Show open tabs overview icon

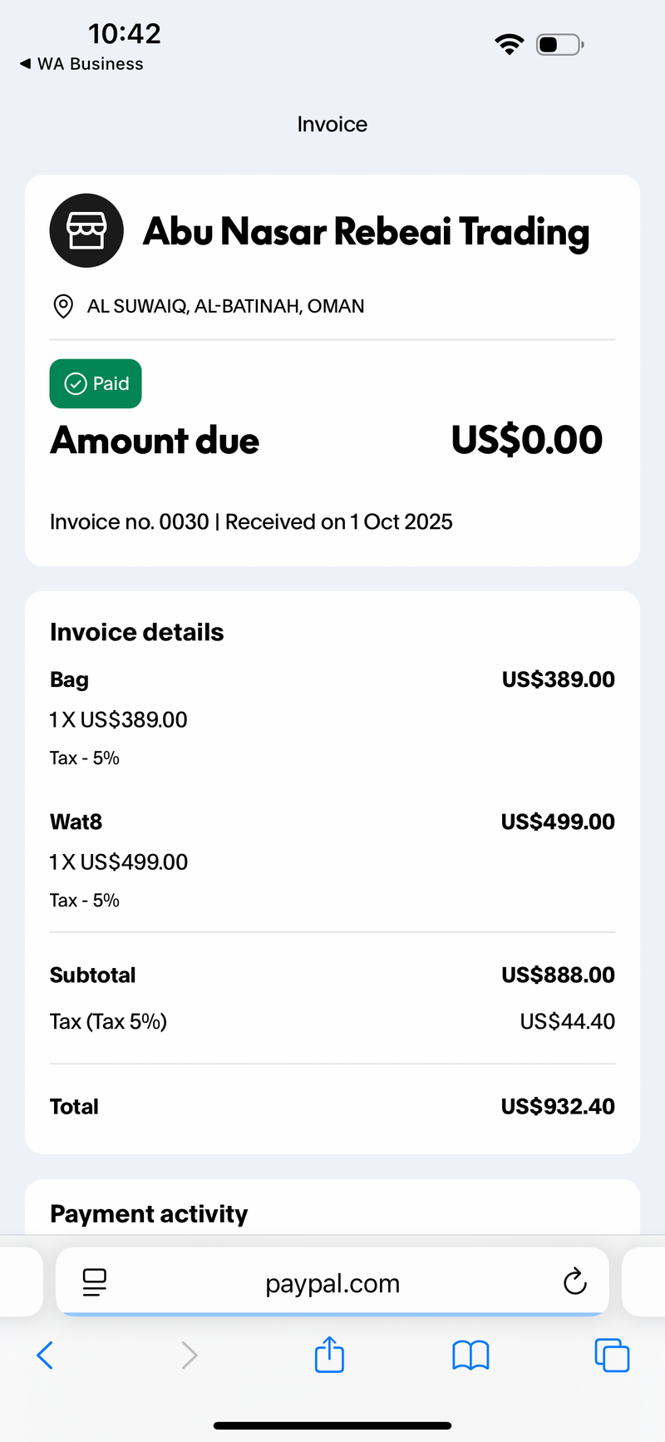[612, 1356]
